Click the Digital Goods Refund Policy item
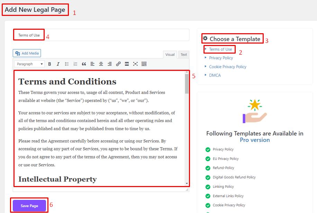 (x=234, y=177)
